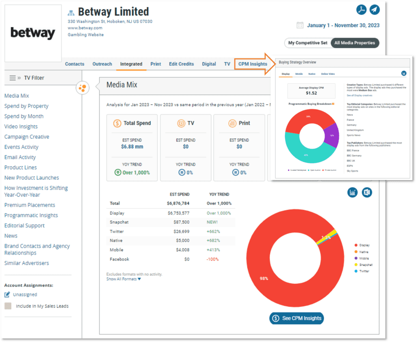Screen dimensions: 416x342
Task: Select Mobile tab in Buying Strategy Overview
Action: pyautogui.click(x=299, y=74)
